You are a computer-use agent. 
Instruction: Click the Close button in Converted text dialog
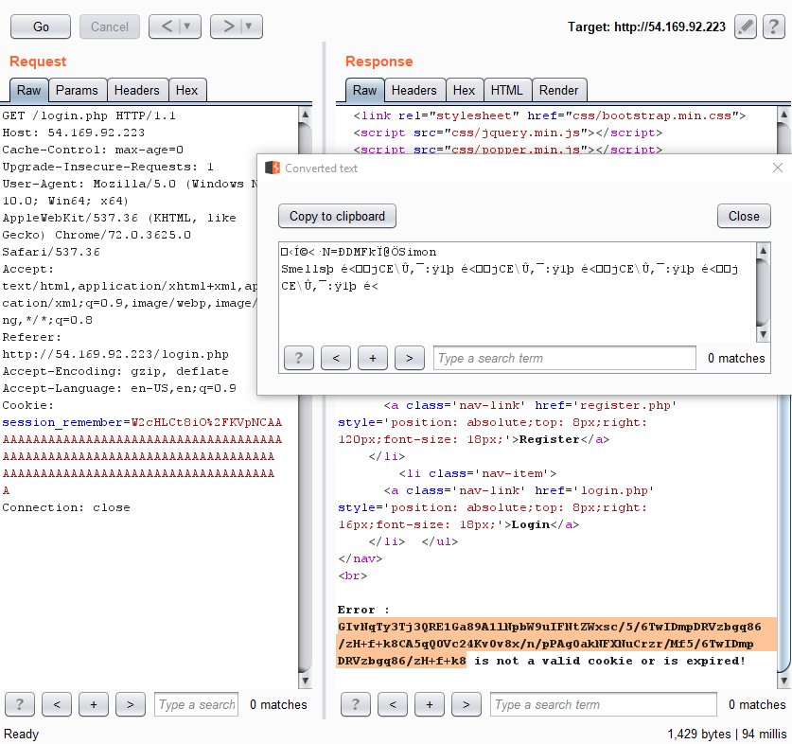tap(744, 217)
